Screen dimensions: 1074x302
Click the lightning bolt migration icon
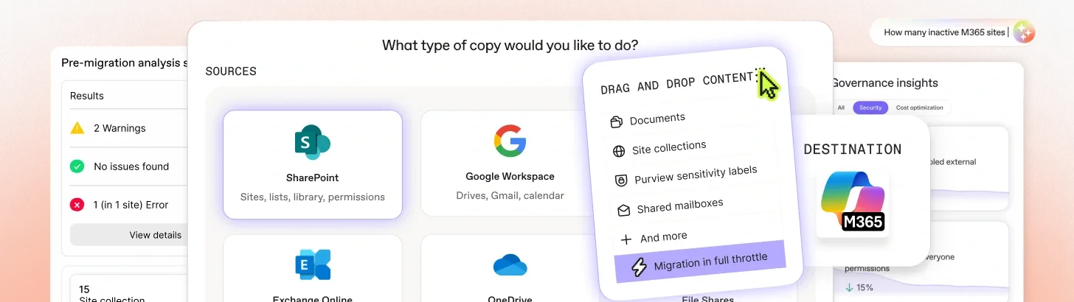pos(639,268)
